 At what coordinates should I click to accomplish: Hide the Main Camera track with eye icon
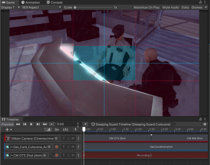tap(73, 139)
